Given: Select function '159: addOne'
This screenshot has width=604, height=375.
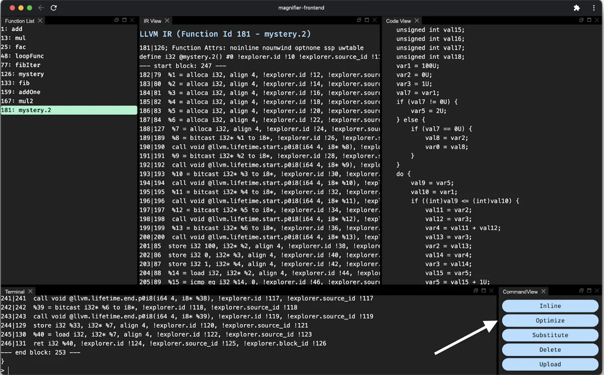Looking at the screenshot, I should [69, 92].
